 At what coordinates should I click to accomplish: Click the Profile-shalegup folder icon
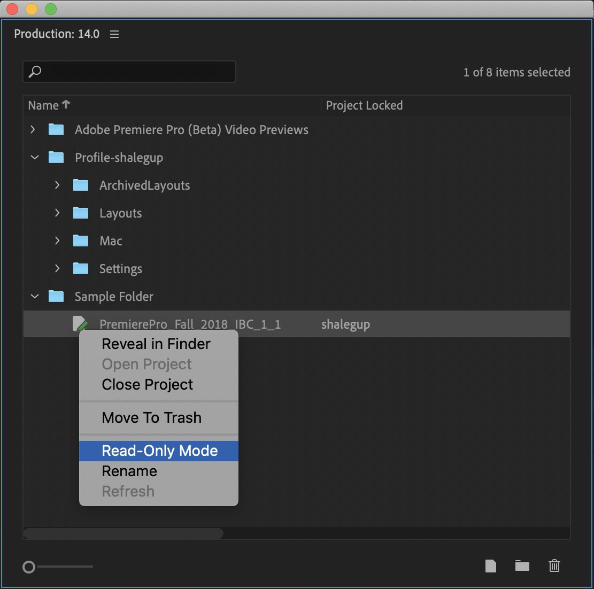pos(56,157)
